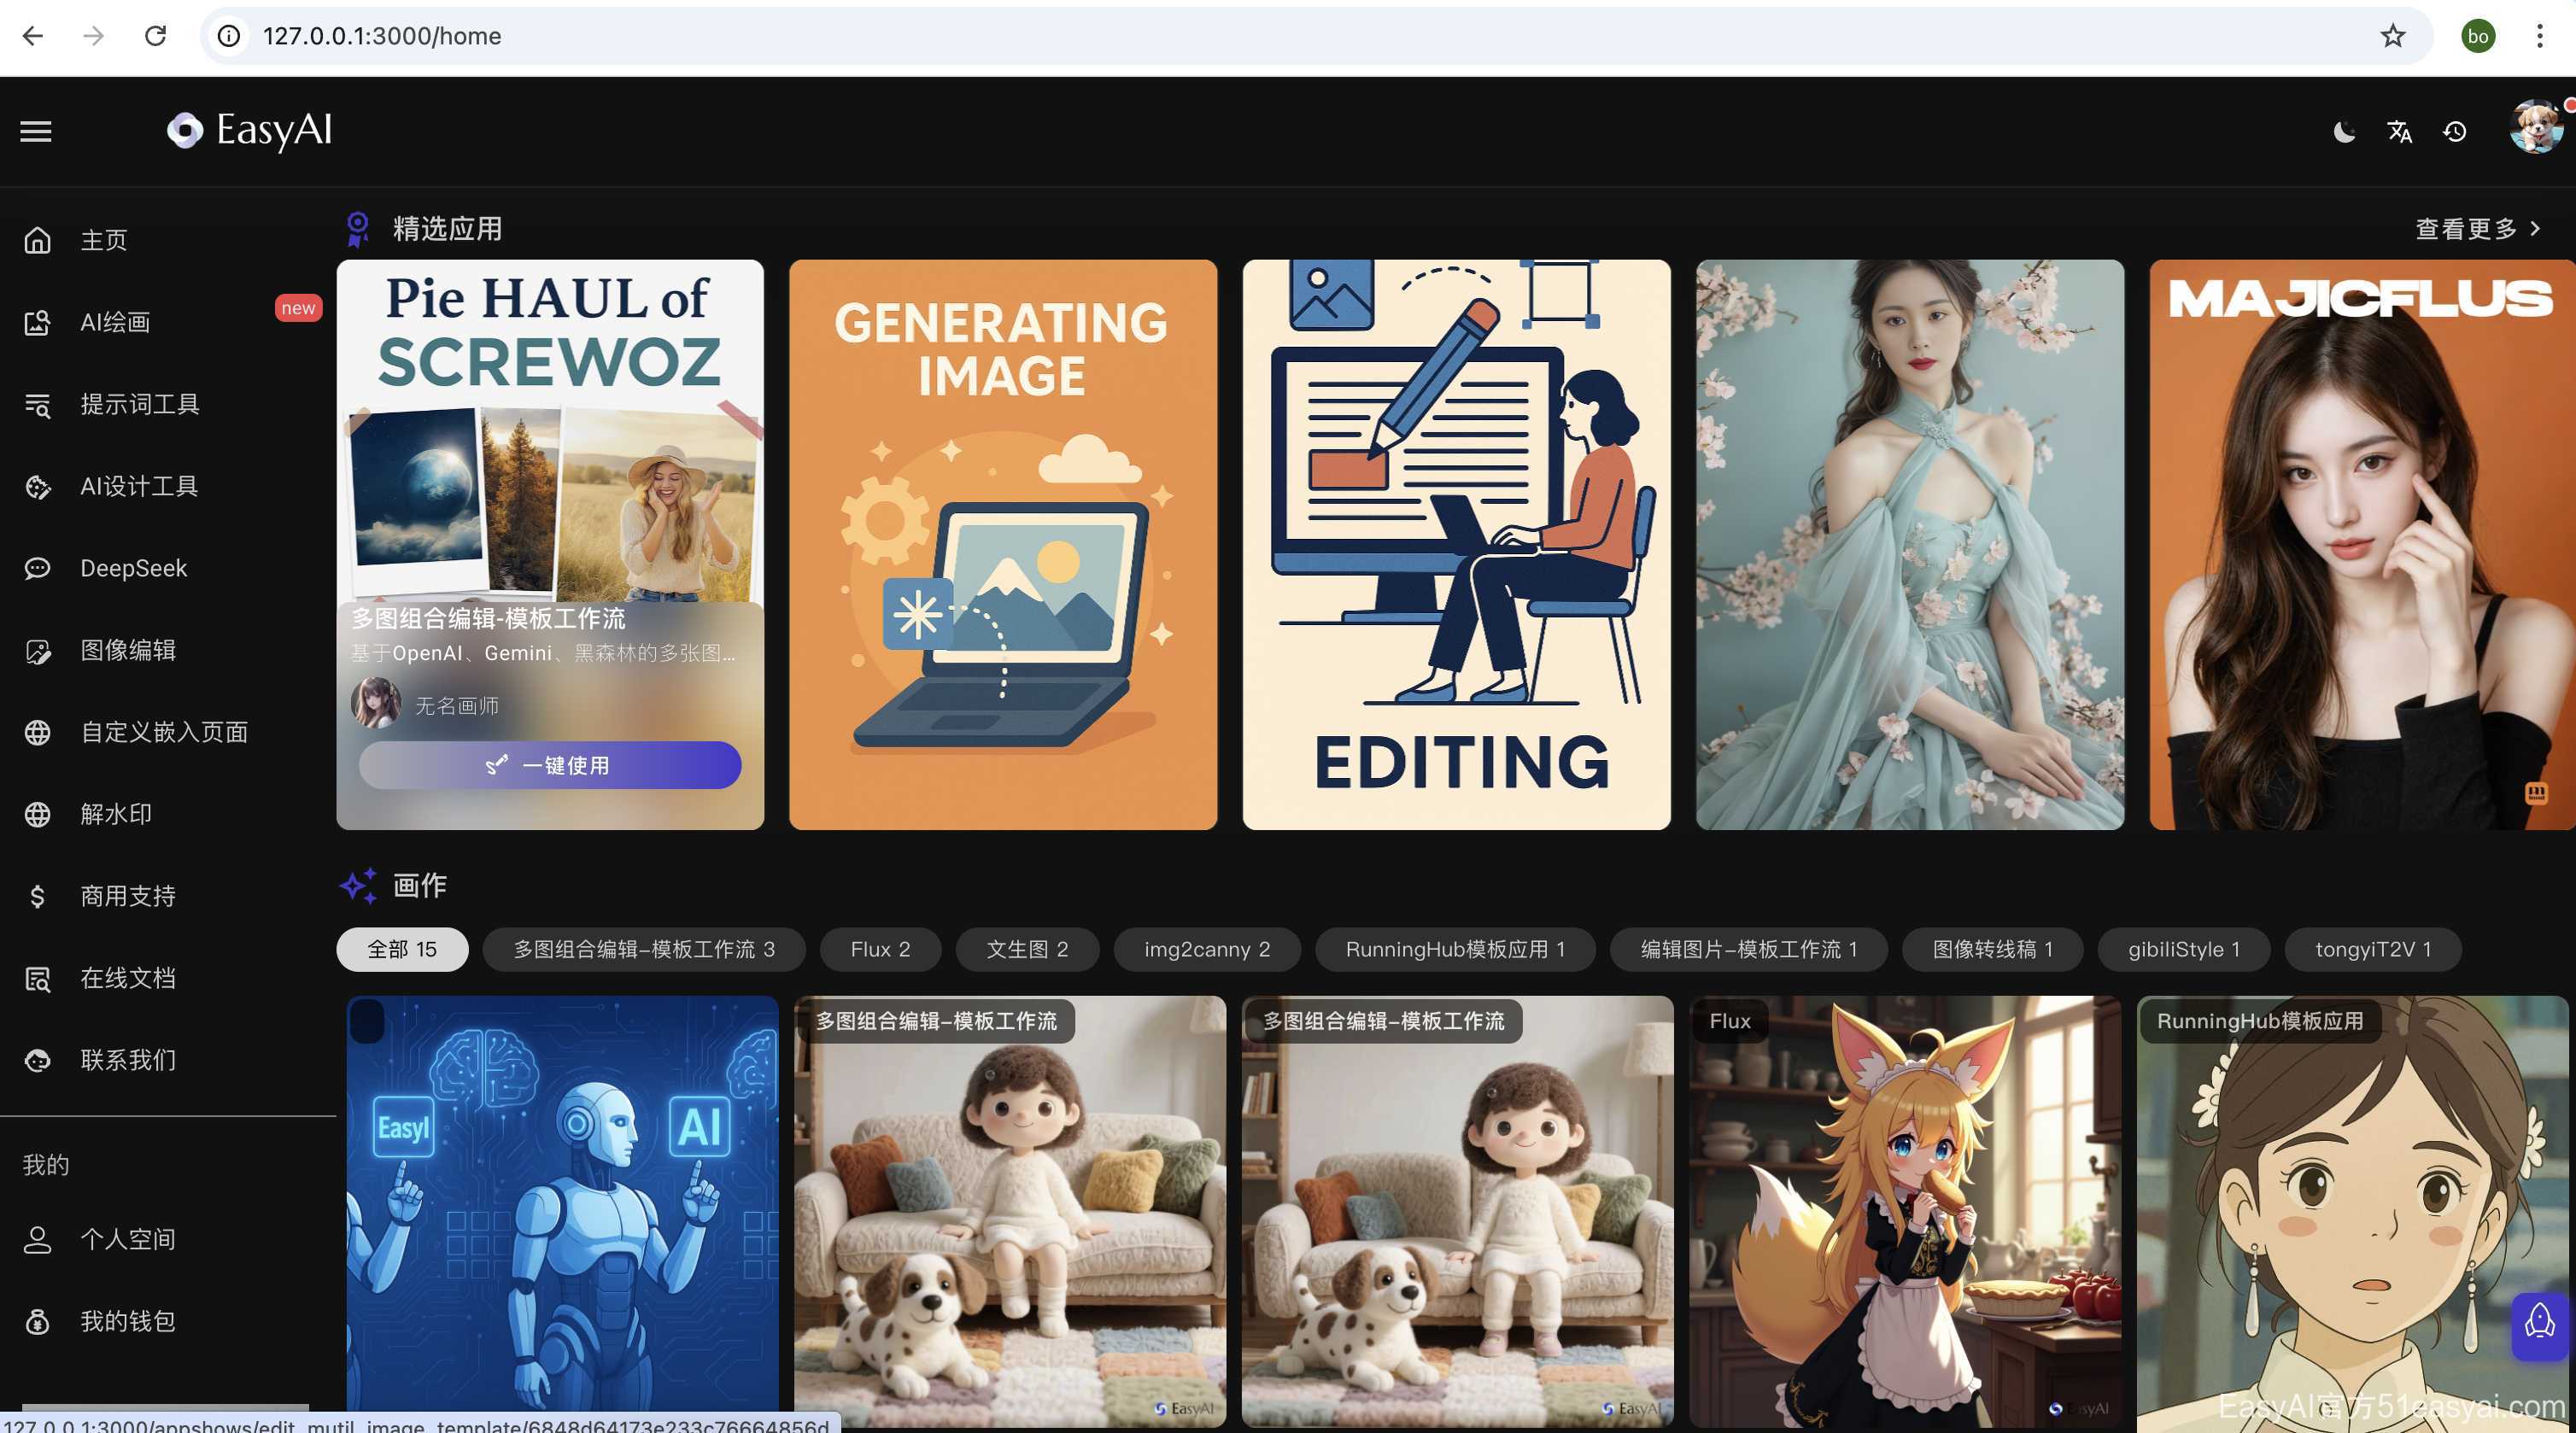Click the 多图组合编辑-模板工作流 card title
Image resolution: width=2576 pixels, height=1433 pixels.
488,618
